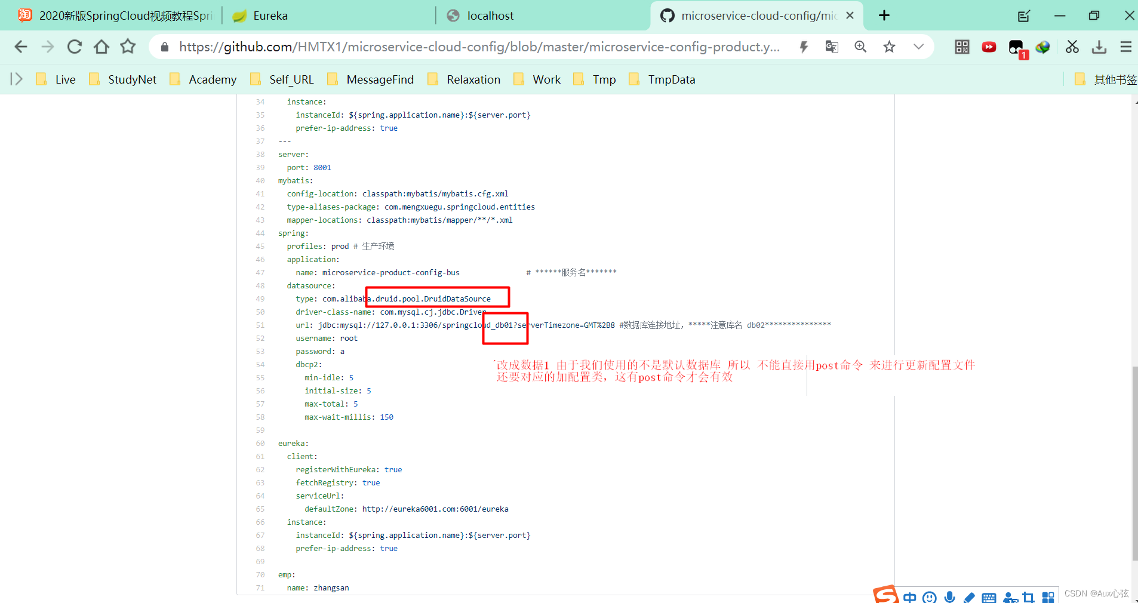Open the browser hamburger menu
Screen dimensions: 1138x603
1127,48
